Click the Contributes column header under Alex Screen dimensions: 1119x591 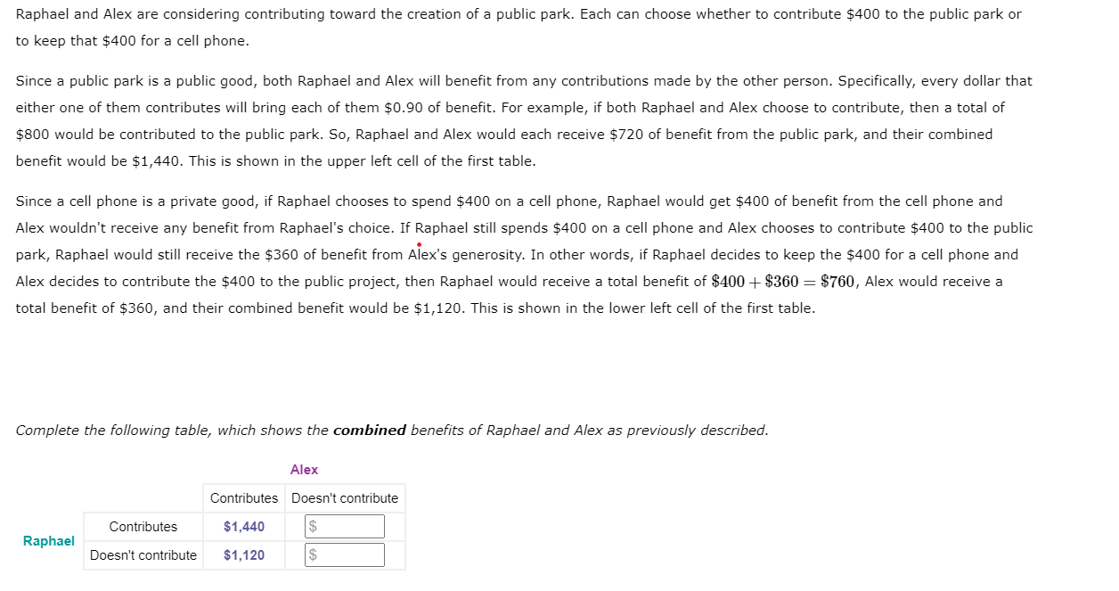(x=243, y=497)
